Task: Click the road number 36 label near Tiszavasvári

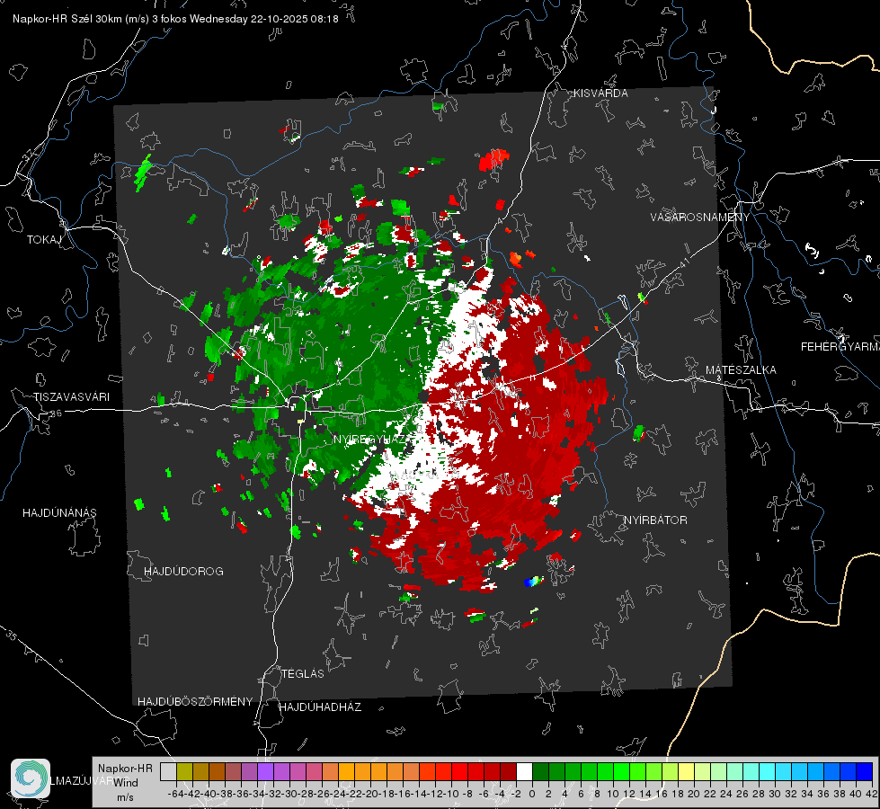Action: click(x=56, y=413)
